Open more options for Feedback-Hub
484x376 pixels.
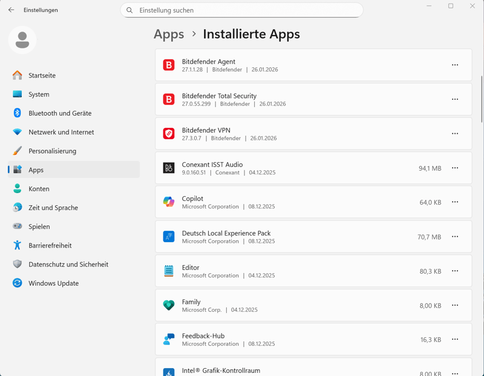click(x=455, y=339)
